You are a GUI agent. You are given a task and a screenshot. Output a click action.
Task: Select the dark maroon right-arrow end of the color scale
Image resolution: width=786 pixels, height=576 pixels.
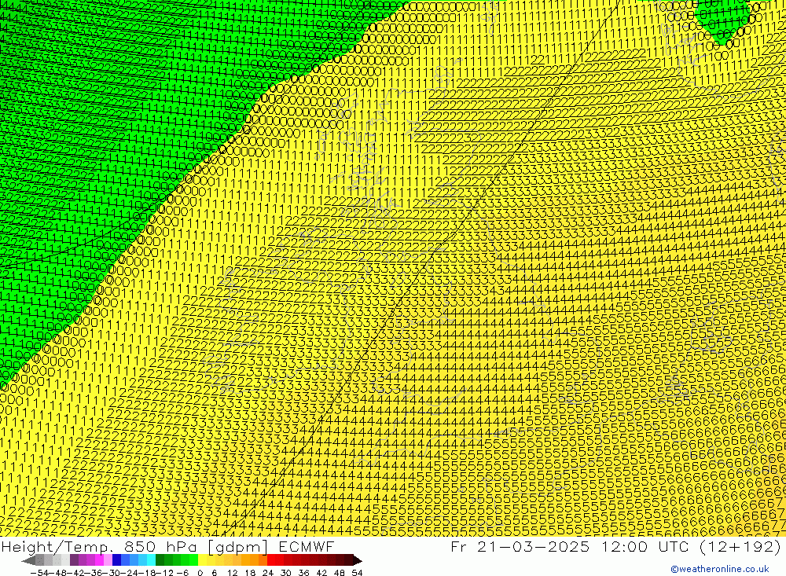[x=357, y=560]
